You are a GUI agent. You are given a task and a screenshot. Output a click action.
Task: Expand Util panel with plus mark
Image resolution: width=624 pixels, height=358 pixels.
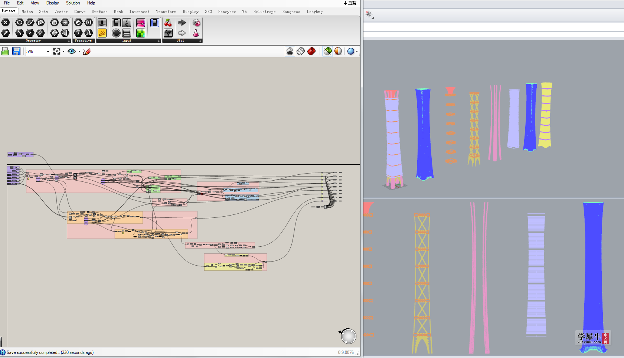click(200, 41)
